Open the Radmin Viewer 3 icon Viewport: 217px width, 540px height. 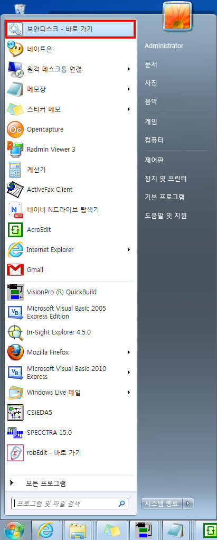[x=15, y=149]
